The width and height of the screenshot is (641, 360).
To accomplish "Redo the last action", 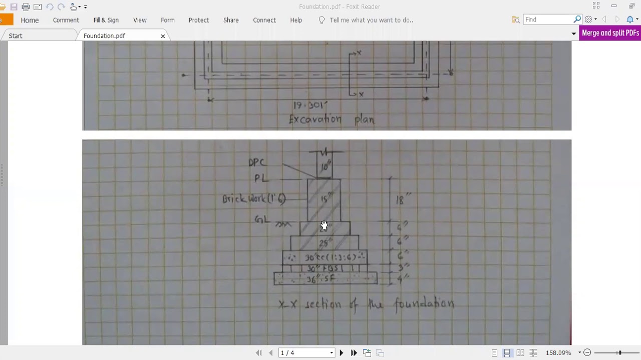I will [61, 6].
